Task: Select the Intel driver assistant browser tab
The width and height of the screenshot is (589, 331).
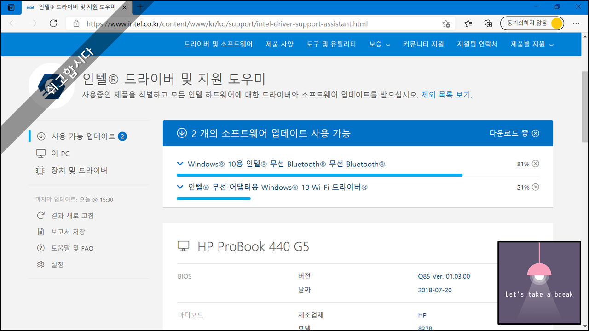Action: (x=76, y=7)
